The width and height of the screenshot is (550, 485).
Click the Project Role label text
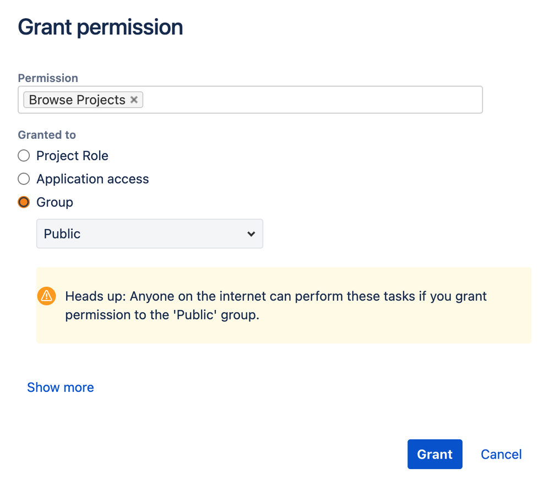(x=72, y=156)
